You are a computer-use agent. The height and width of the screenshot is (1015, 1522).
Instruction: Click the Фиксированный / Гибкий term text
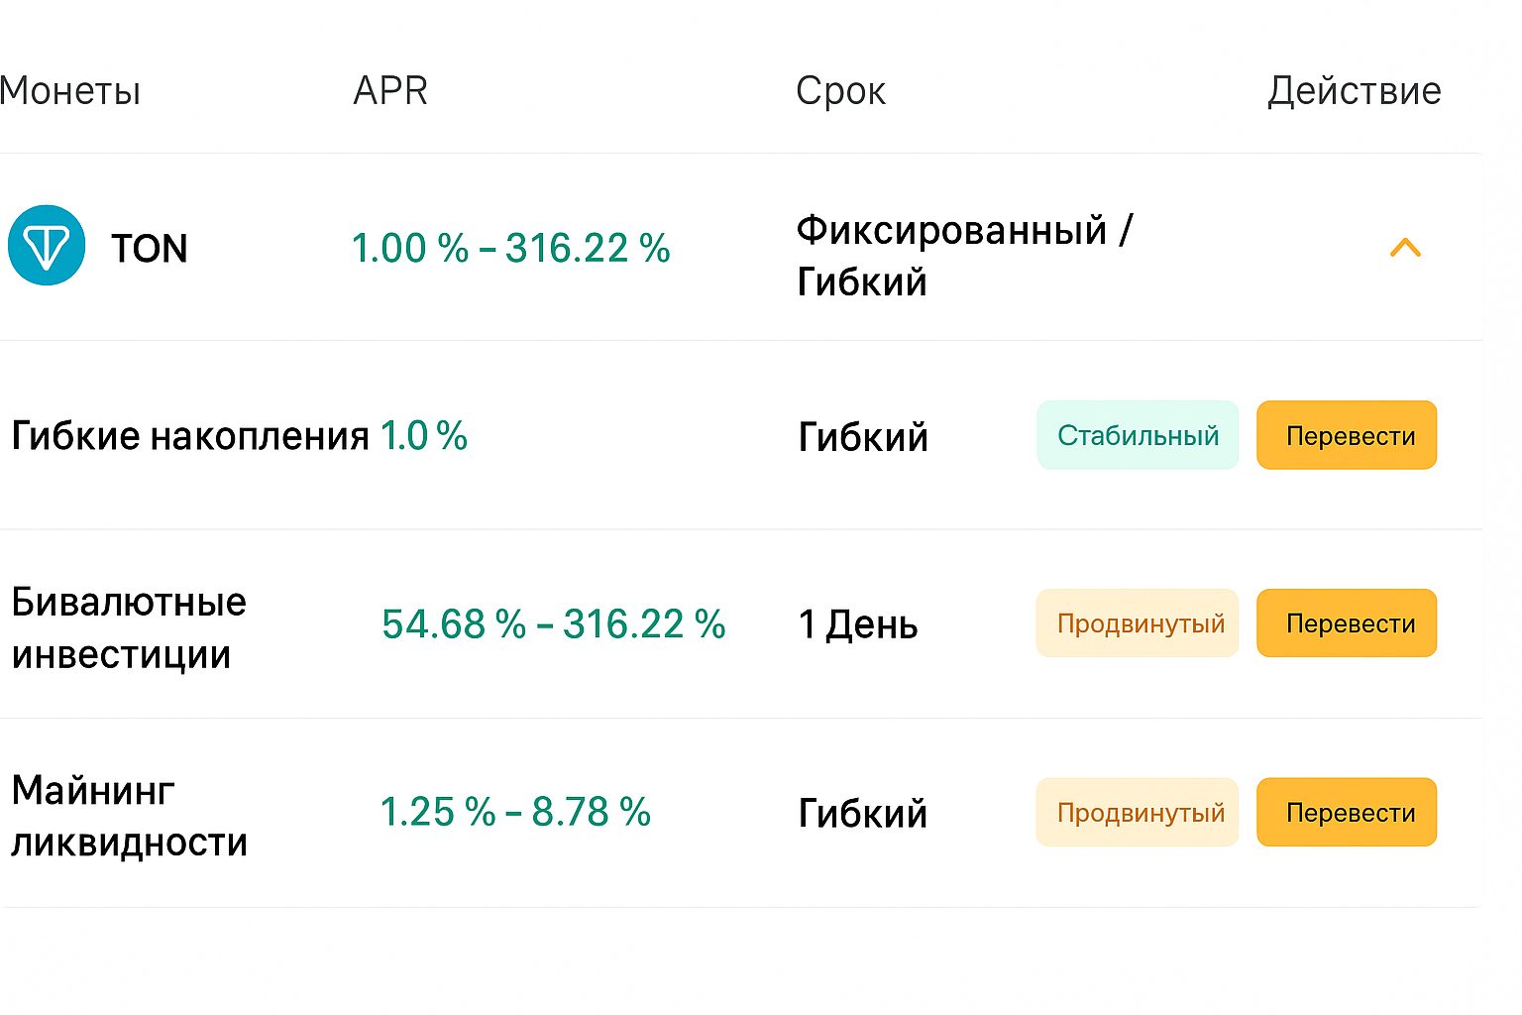(965, 256)
